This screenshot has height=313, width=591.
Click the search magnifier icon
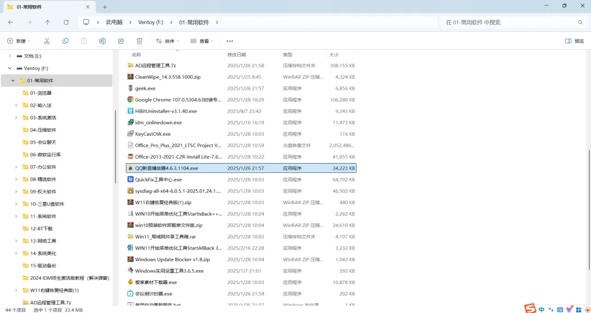(x=581, y=22)
